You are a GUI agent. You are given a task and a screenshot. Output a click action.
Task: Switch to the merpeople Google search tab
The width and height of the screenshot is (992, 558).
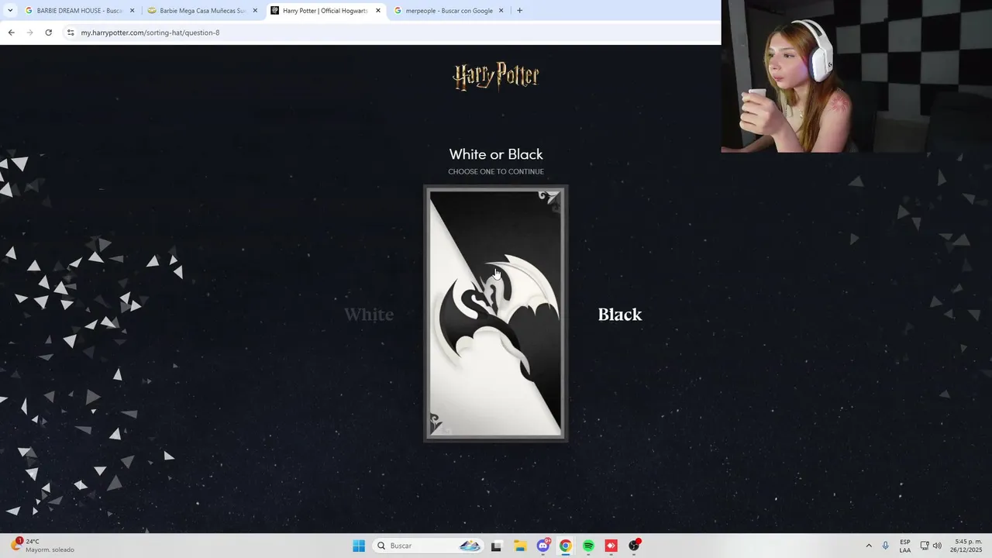[448, 11]
